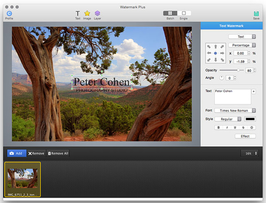Open the Times New Roman font dropdown
The height and width of the screenshot is (203, 266).
click(235, 111)
